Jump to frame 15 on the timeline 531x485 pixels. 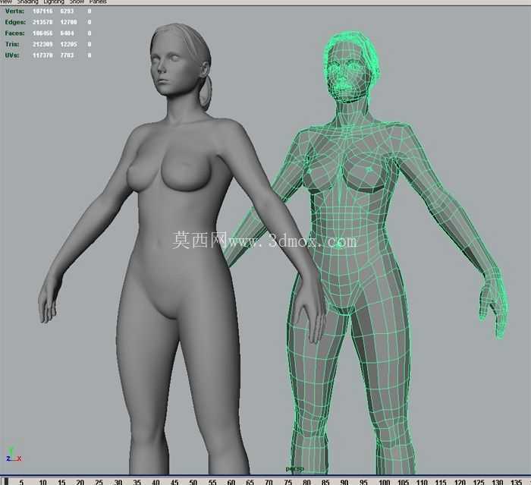coord(61,482)
